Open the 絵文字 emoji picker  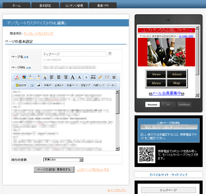21,85
